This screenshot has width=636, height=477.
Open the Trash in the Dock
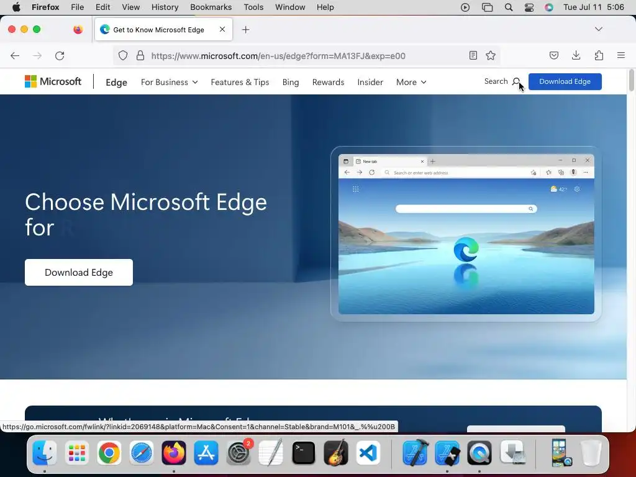591,453
